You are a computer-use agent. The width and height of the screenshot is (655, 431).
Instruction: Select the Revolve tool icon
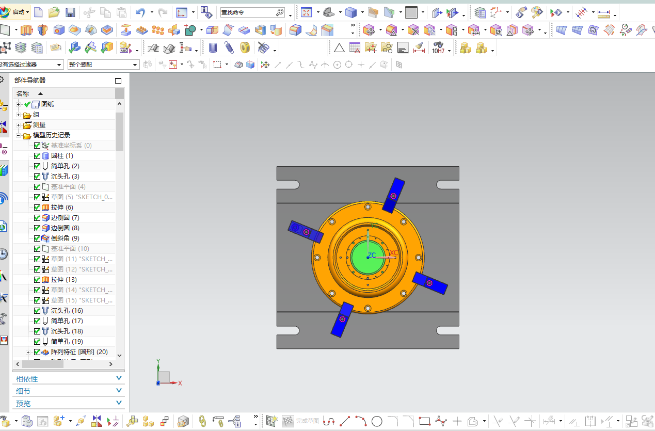pos(42,30)
